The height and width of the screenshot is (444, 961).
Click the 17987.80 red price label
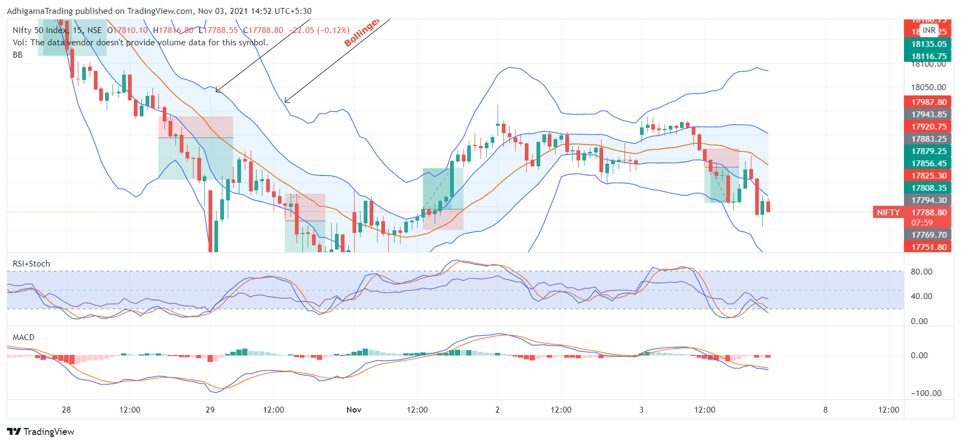(928, 102)
